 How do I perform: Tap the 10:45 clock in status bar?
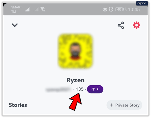[134, 9]
